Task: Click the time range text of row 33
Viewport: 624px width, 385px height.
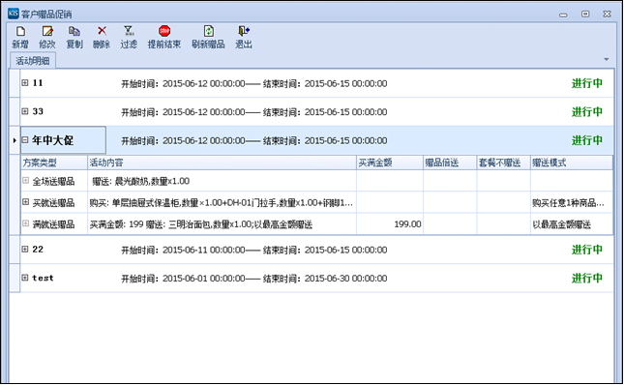Action: pyautogui.click(x=253, y=112)
